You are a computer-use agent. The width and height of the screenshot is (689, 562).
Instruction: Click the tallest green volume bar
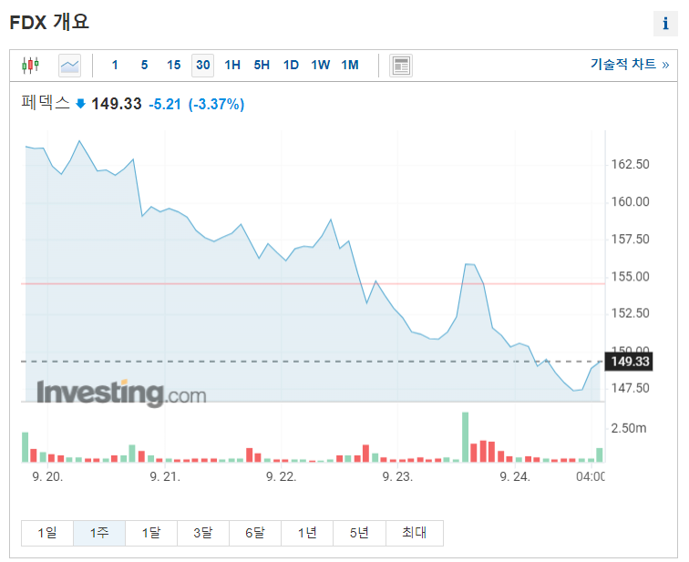pyautogui.click(x=465, y=437)
